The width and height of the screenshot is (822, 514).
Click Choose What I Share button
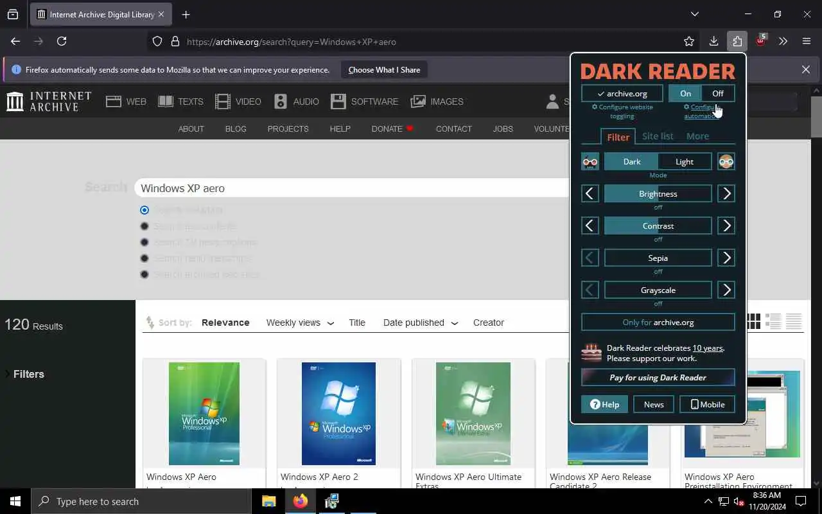coord(384,70)
